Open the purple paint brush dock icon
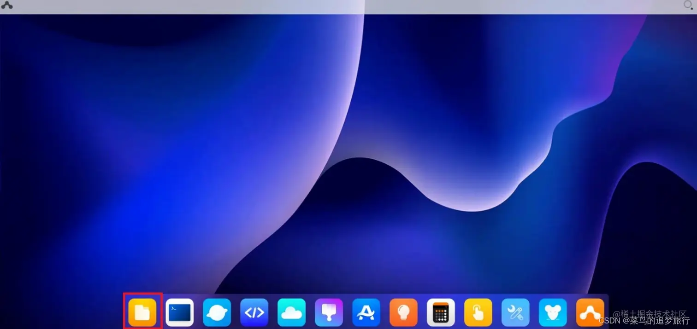 [x=329, y=312]
